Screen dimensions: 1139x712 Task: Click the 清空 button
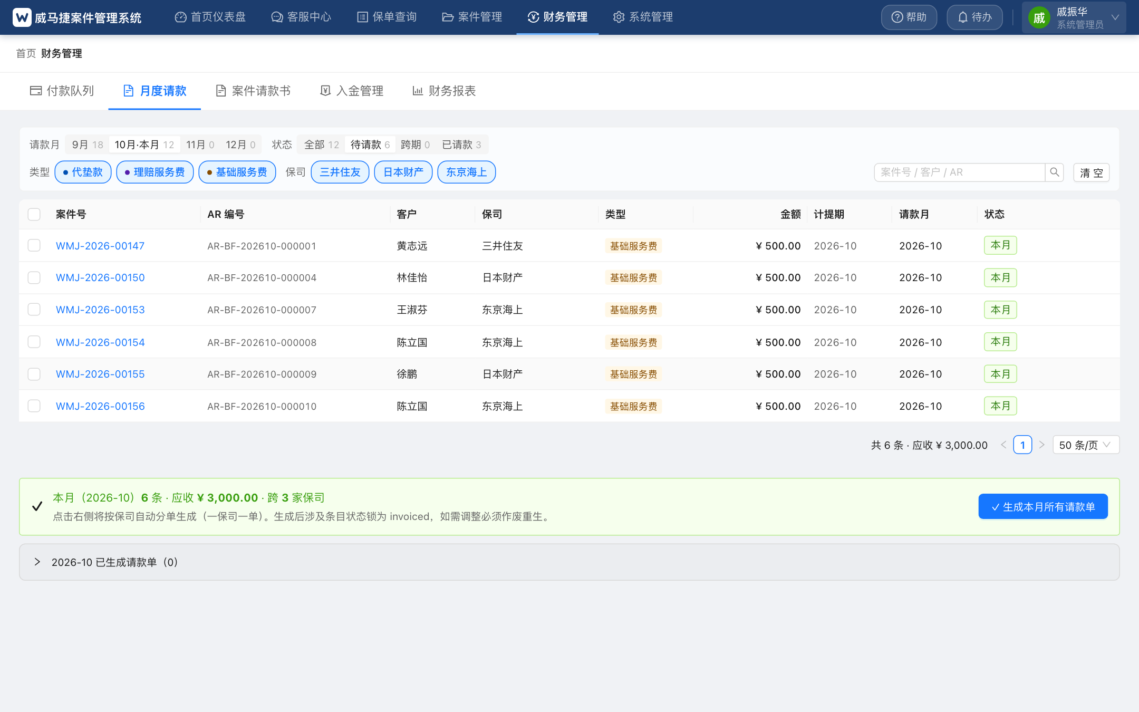[1092, 172]
